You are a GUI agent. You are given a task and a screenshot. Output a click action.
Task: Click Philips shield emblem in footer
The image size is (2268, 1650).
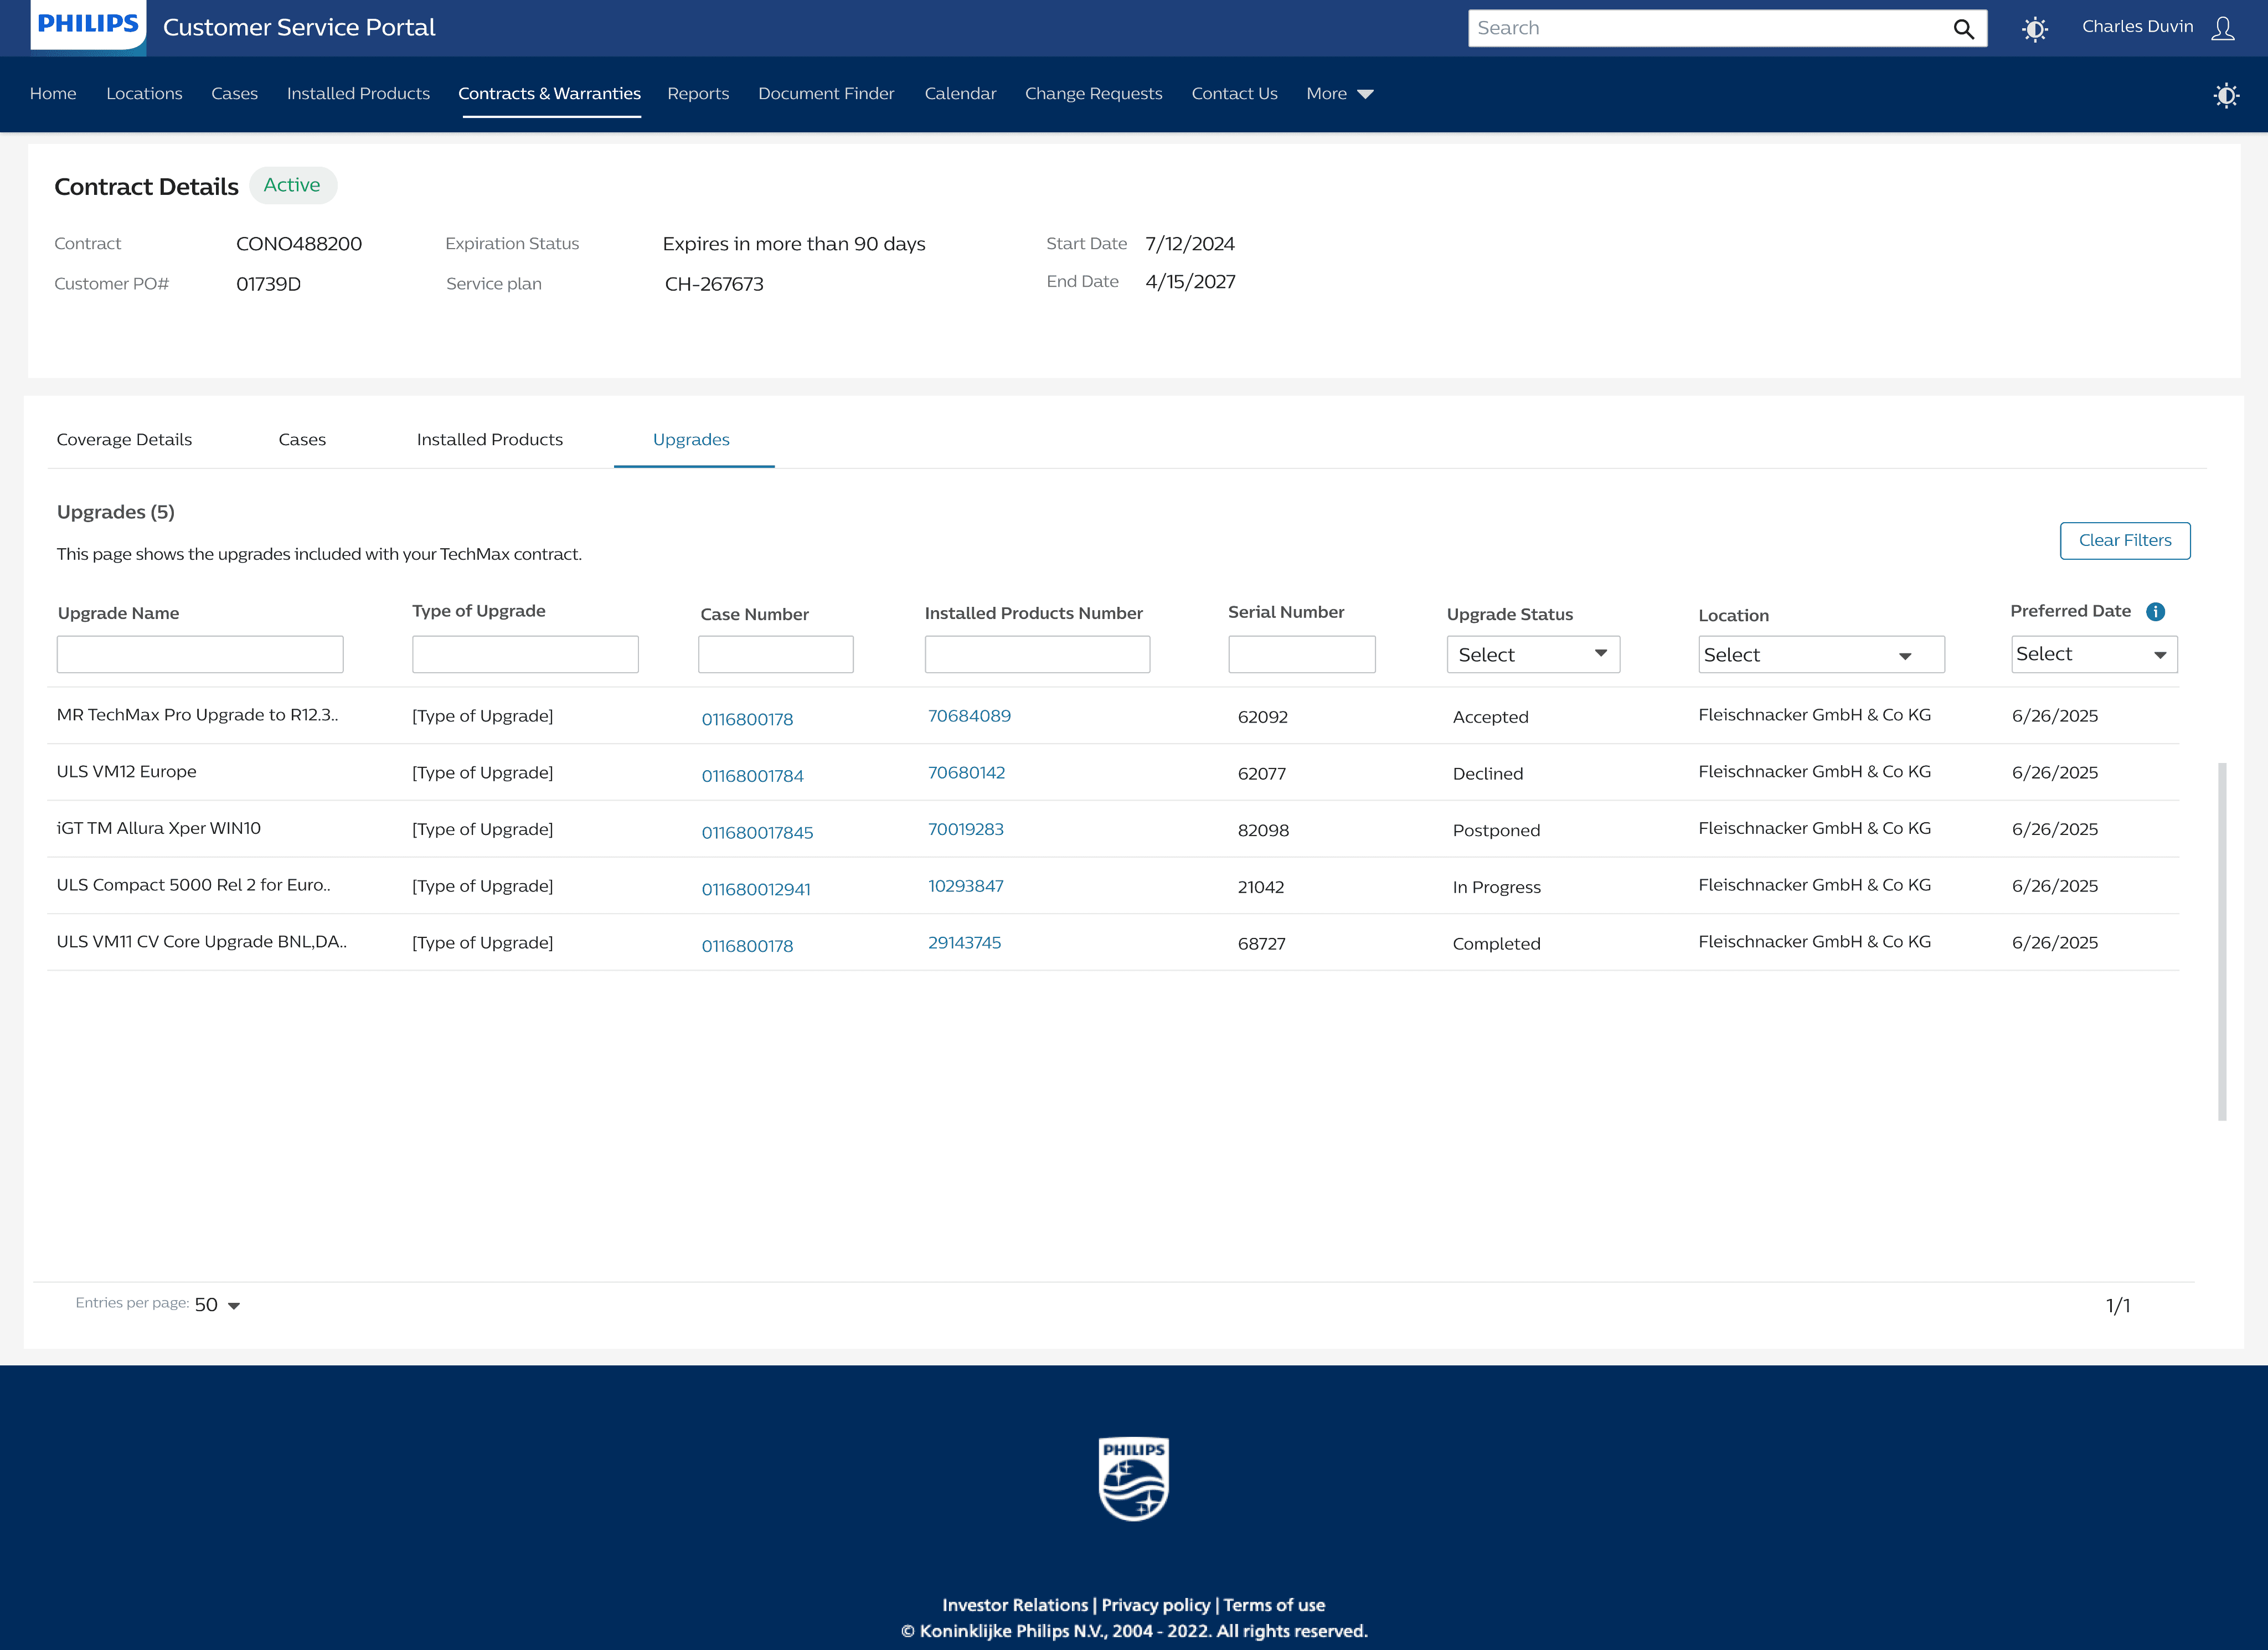point(1133,1479)
